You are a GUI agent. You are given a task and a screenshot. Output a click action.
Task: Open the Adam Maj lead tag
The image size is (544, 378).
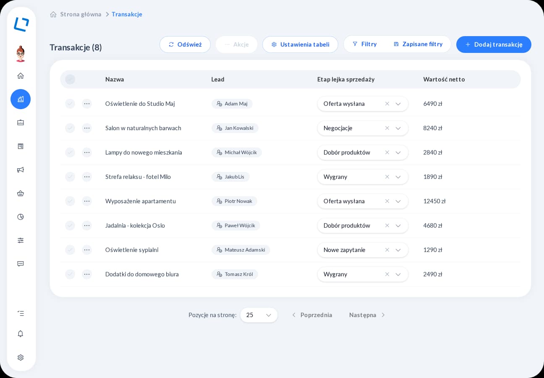point(232,104)
